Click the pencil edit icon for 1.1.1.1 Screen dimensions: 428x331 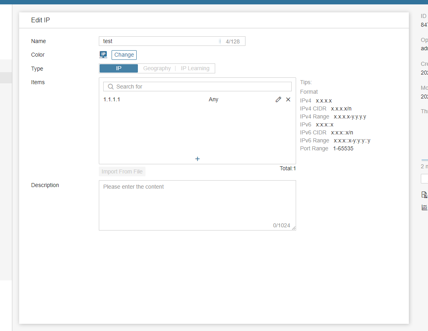[278, 99]
